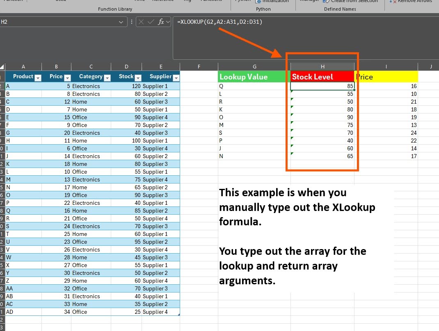The image size is (439, 331).
Task: Expand the formula bar chevron
Action: pos(168,22)
